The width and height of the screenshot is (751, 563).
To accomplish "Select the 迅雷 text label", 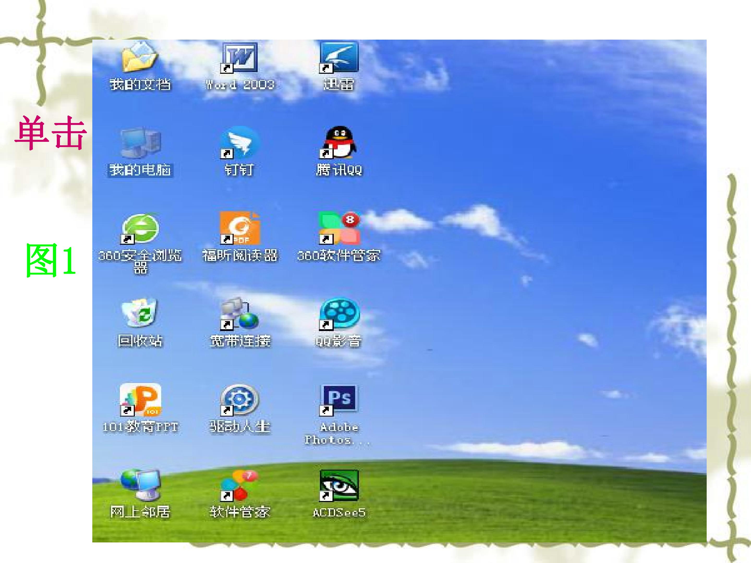I will [338, 84].
